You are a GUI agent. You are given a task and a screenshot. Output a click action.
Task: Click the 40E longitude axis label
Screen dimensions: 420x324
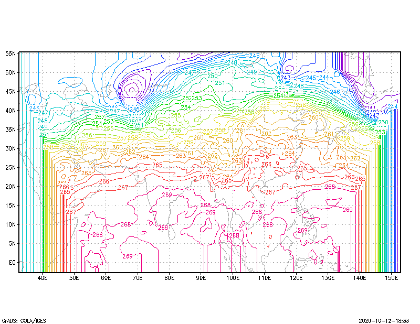coord(43,278)
